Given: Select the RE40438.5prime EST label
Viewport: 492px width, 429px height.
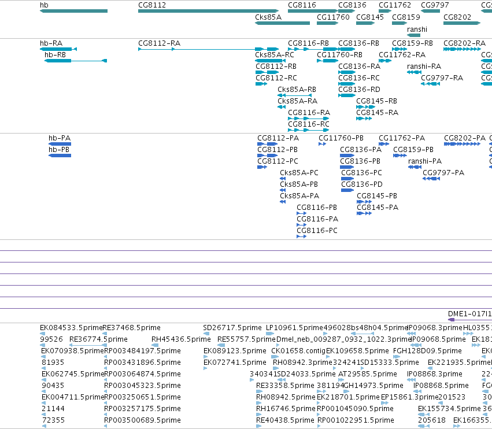Looking at the screenshot, I should (x=285, y=420).
